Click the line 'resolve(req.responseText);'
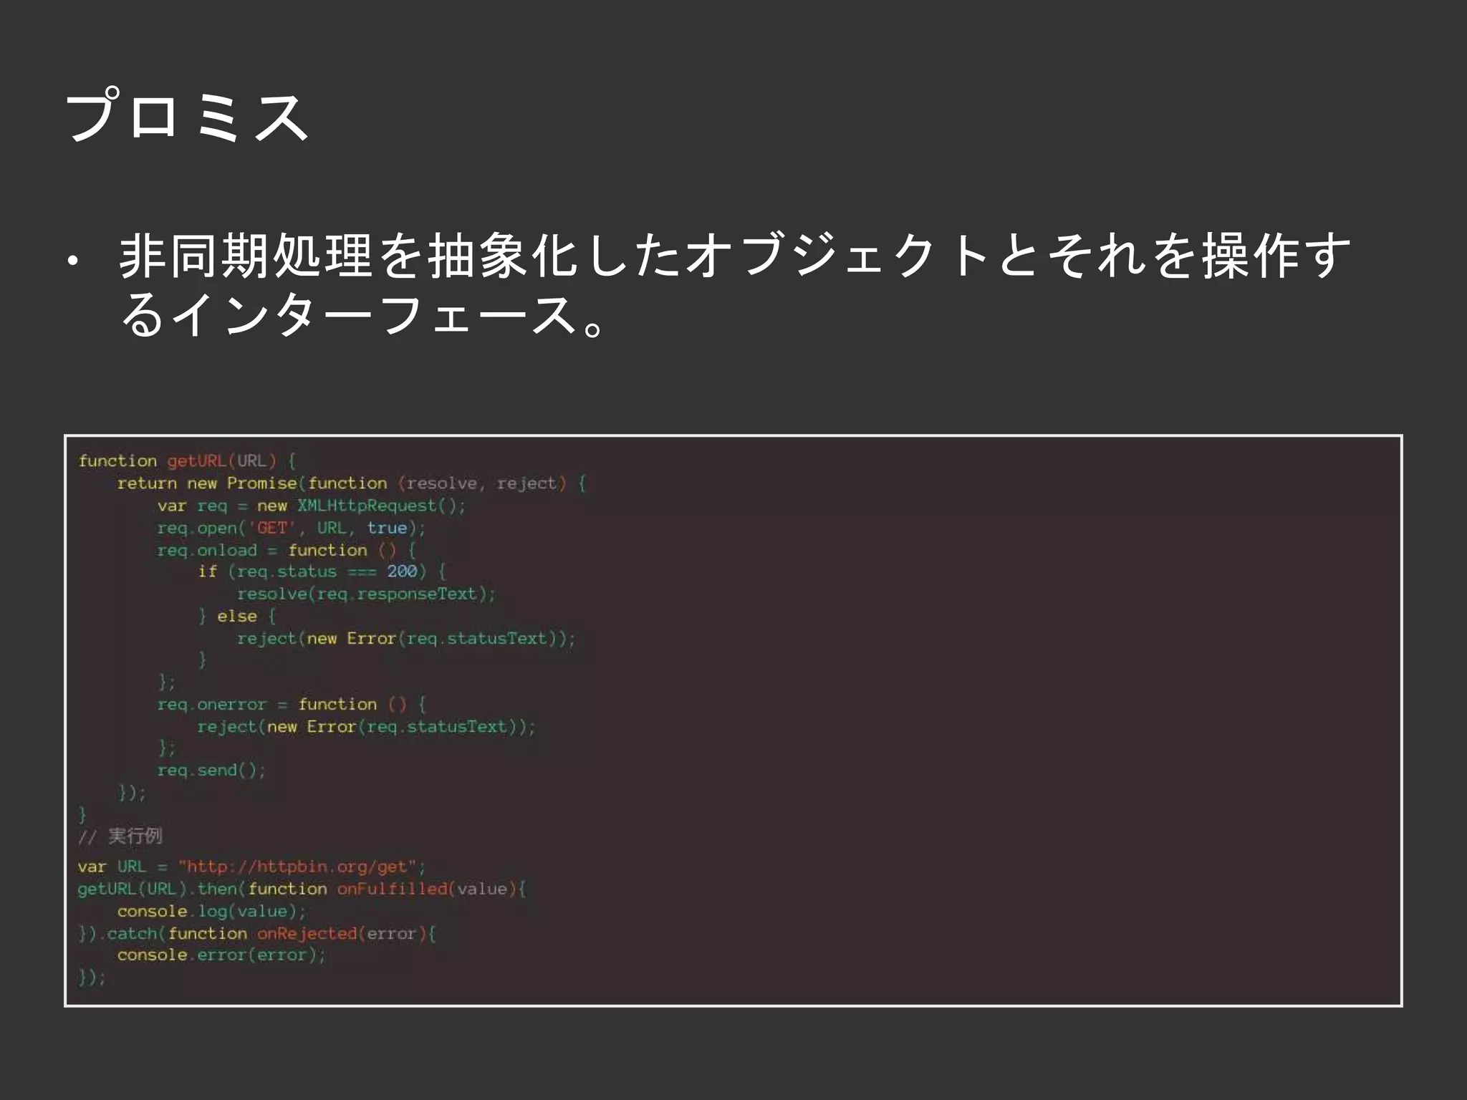The width and height of the screenshot is (1467, 1100). pyautogui.click(x=366, y=594)
